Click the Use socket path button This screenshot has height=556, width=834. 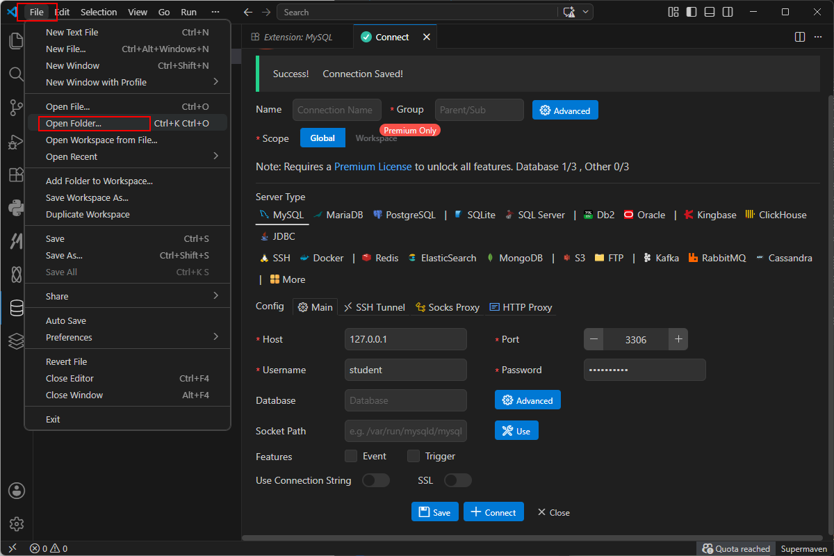pyautogui.click(x=516, y=431)
